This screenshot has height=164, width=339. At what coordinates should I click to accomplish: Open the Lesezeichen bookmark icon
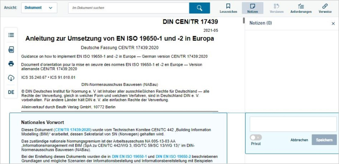click(x=228, y=6)
